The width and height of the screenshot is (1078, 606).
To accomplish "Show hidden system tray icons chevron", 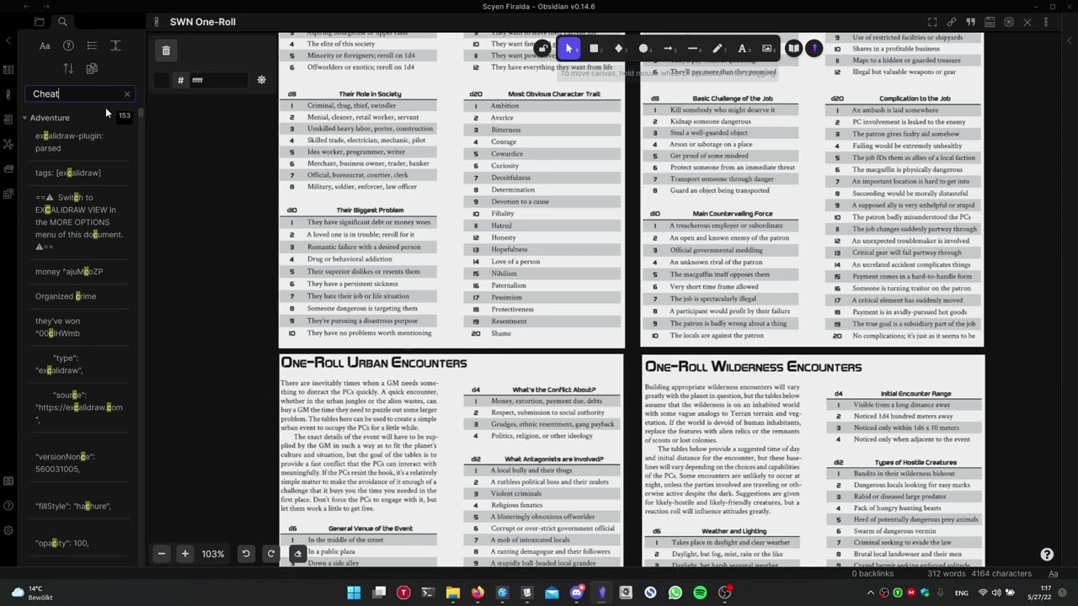I will click(x=871, y=593).
